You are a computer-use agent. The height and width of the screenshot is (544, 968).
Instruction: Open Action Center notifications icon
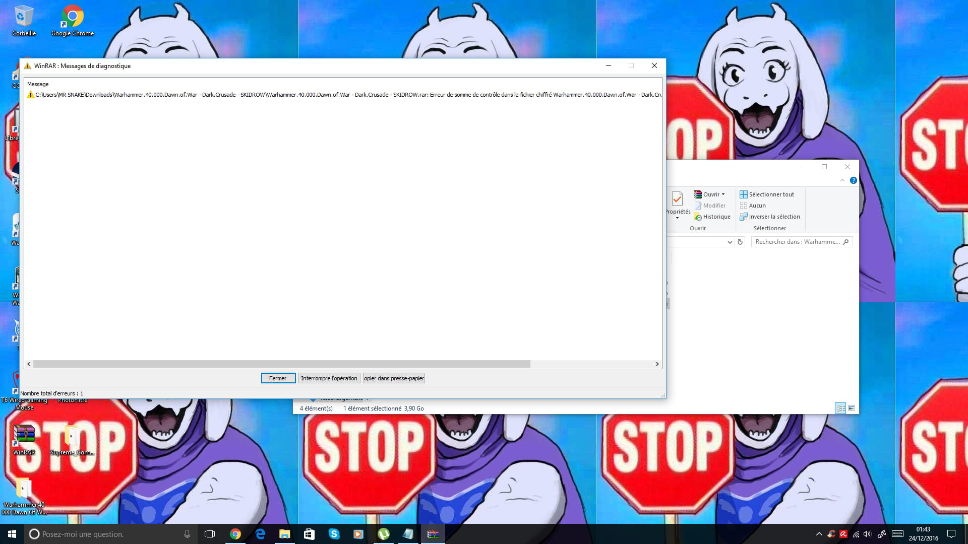click(x=951, y=534)
